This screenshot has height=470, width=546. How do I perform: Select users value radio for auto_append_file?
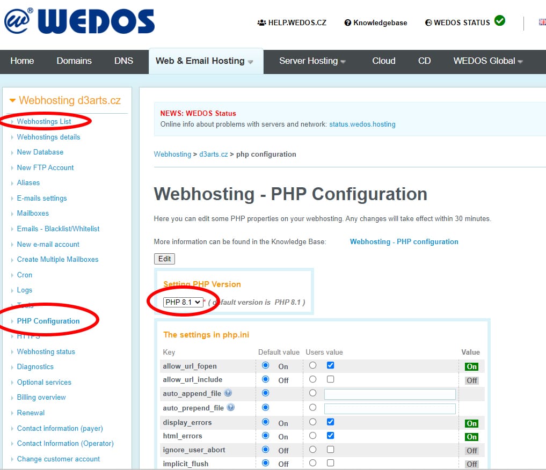pos(312,393)
